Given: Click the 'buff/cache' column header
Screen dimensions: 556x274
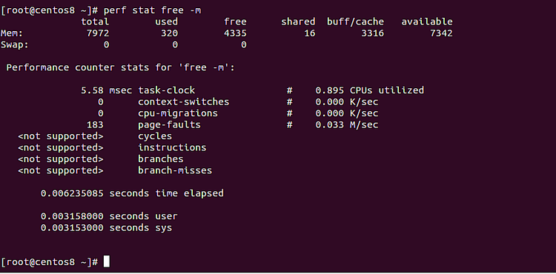Looking at the screenshot, I should click(355, 22).
